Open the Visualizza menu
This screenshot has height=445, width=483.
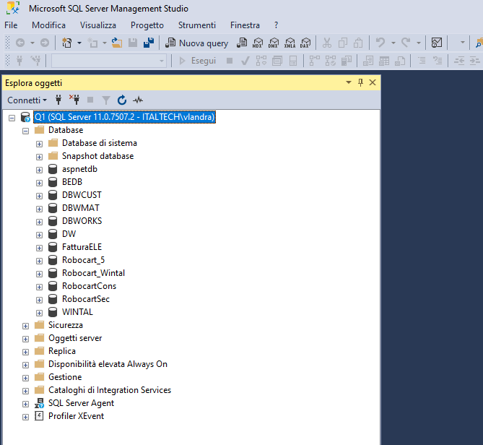98,25
